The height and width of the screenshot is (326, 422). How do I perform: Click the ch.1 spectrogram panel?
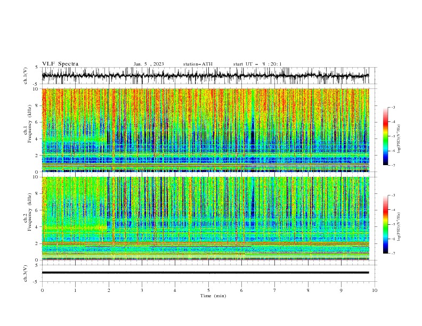click(x=205, y=130)
